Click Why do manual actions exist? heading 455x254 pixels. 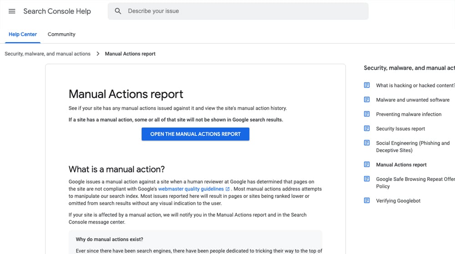pyautogui.click(x=109, y=239)
